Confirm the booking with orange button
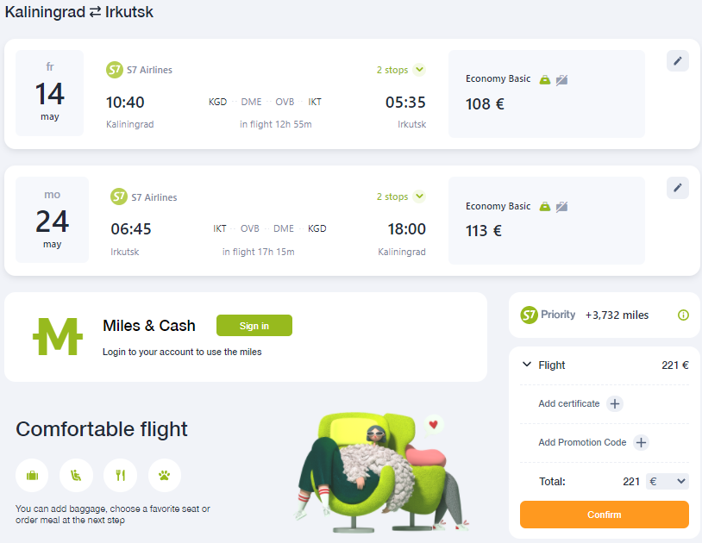 [604, 515]
